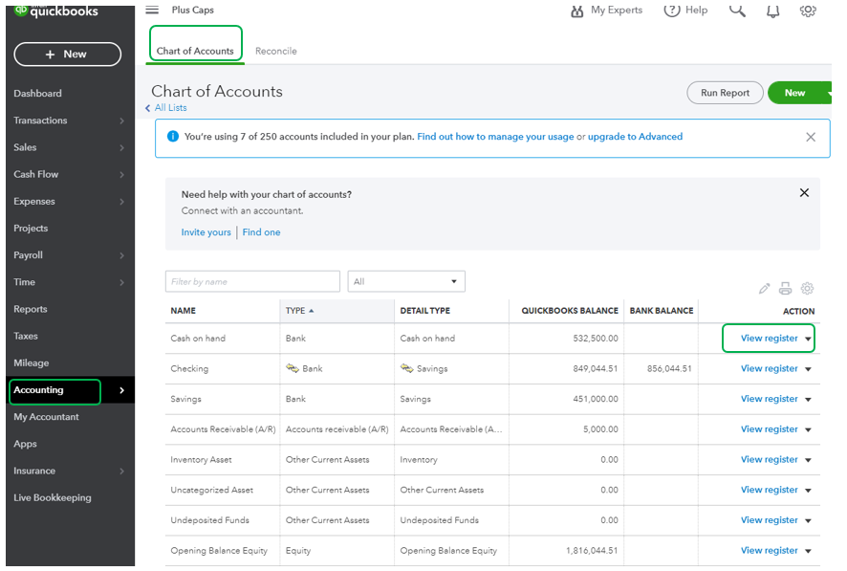
Task: Go to Dashboard in the sidebar
Action: 38,94
